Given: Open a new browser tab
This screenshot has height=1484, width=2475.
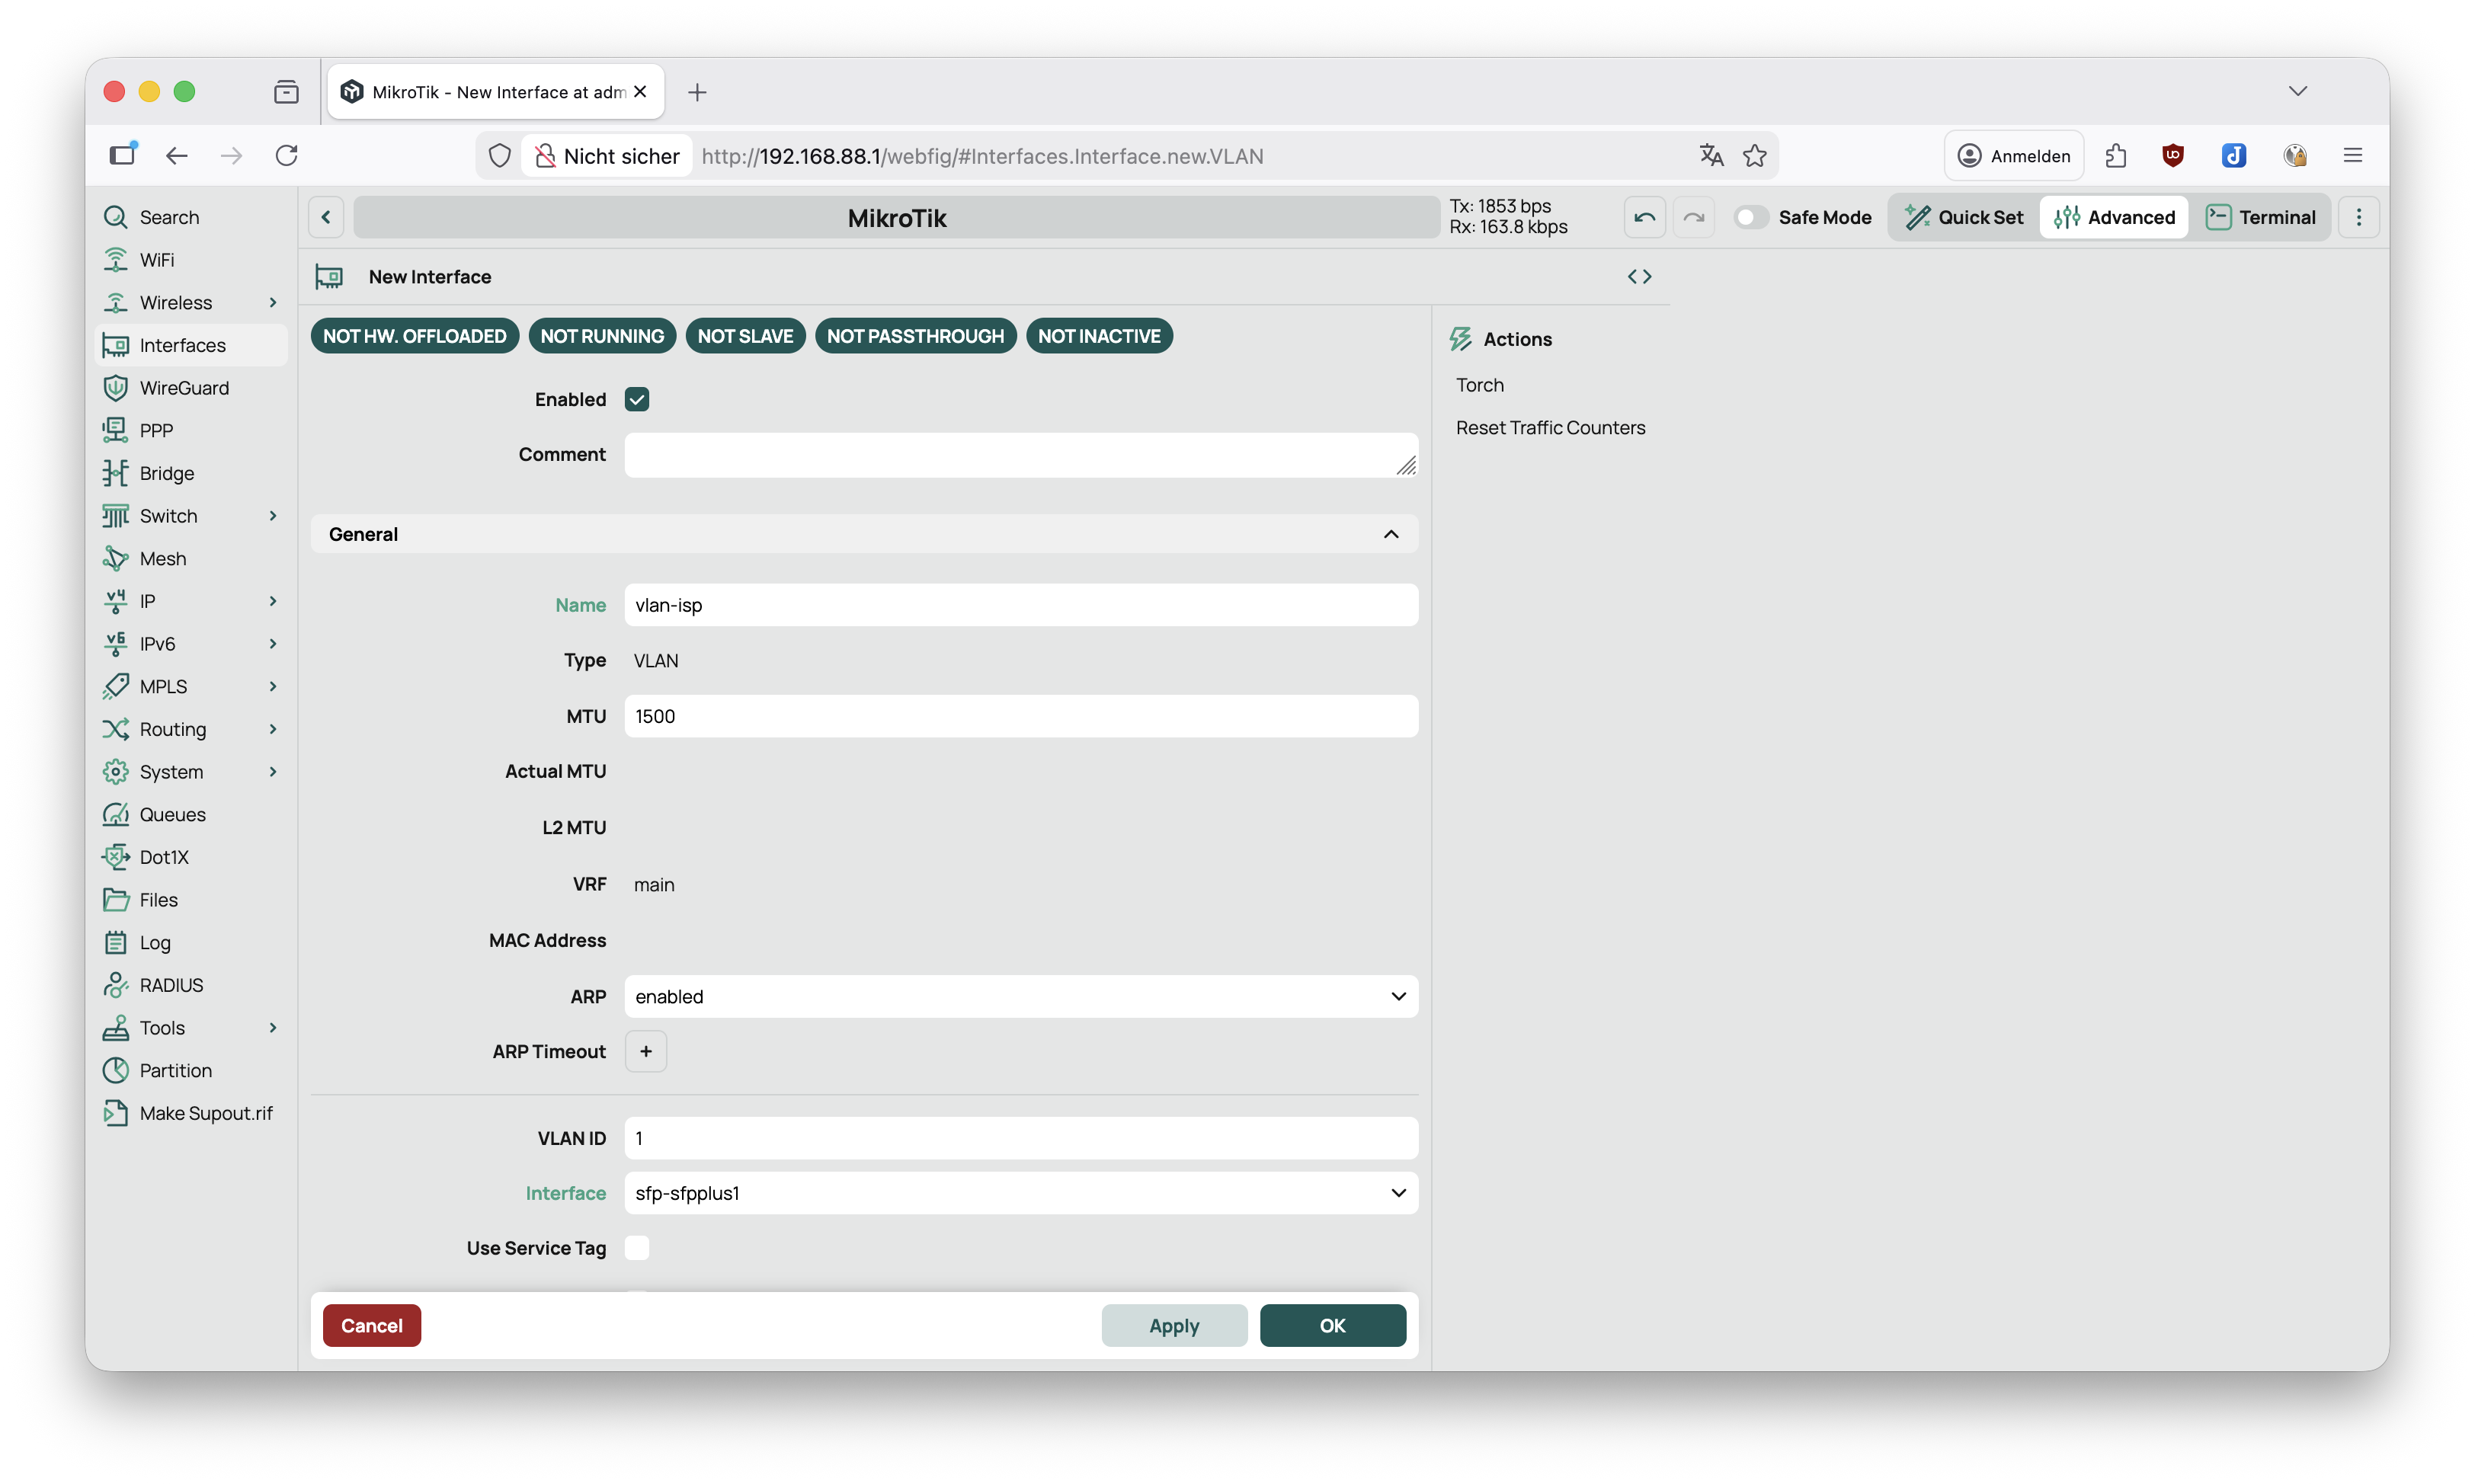Looking at the screenshot, I should coord(697,92).
